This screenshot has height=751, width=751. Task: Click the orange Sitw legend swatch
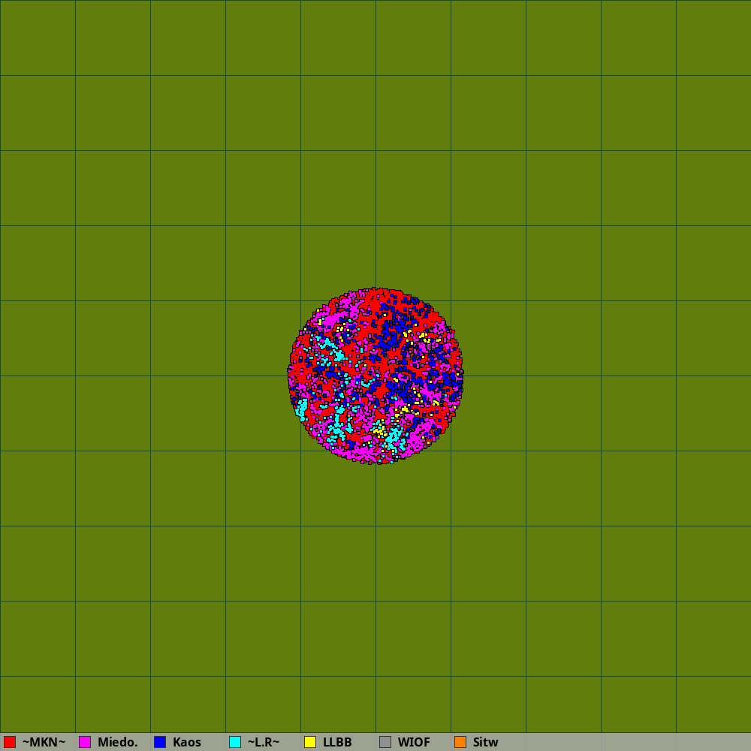pyautogui.click(x=460, y=742)
